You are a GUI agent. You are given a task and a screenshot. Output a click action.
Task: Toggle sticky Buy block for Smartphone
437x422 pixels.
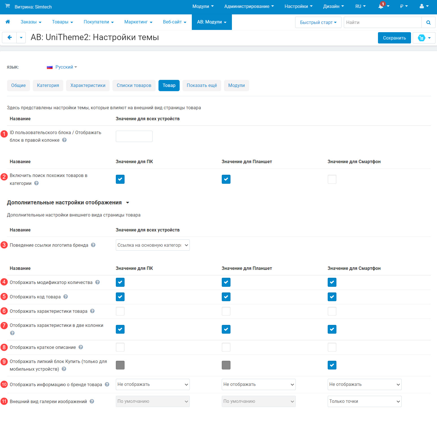click(x=332, y=365)
